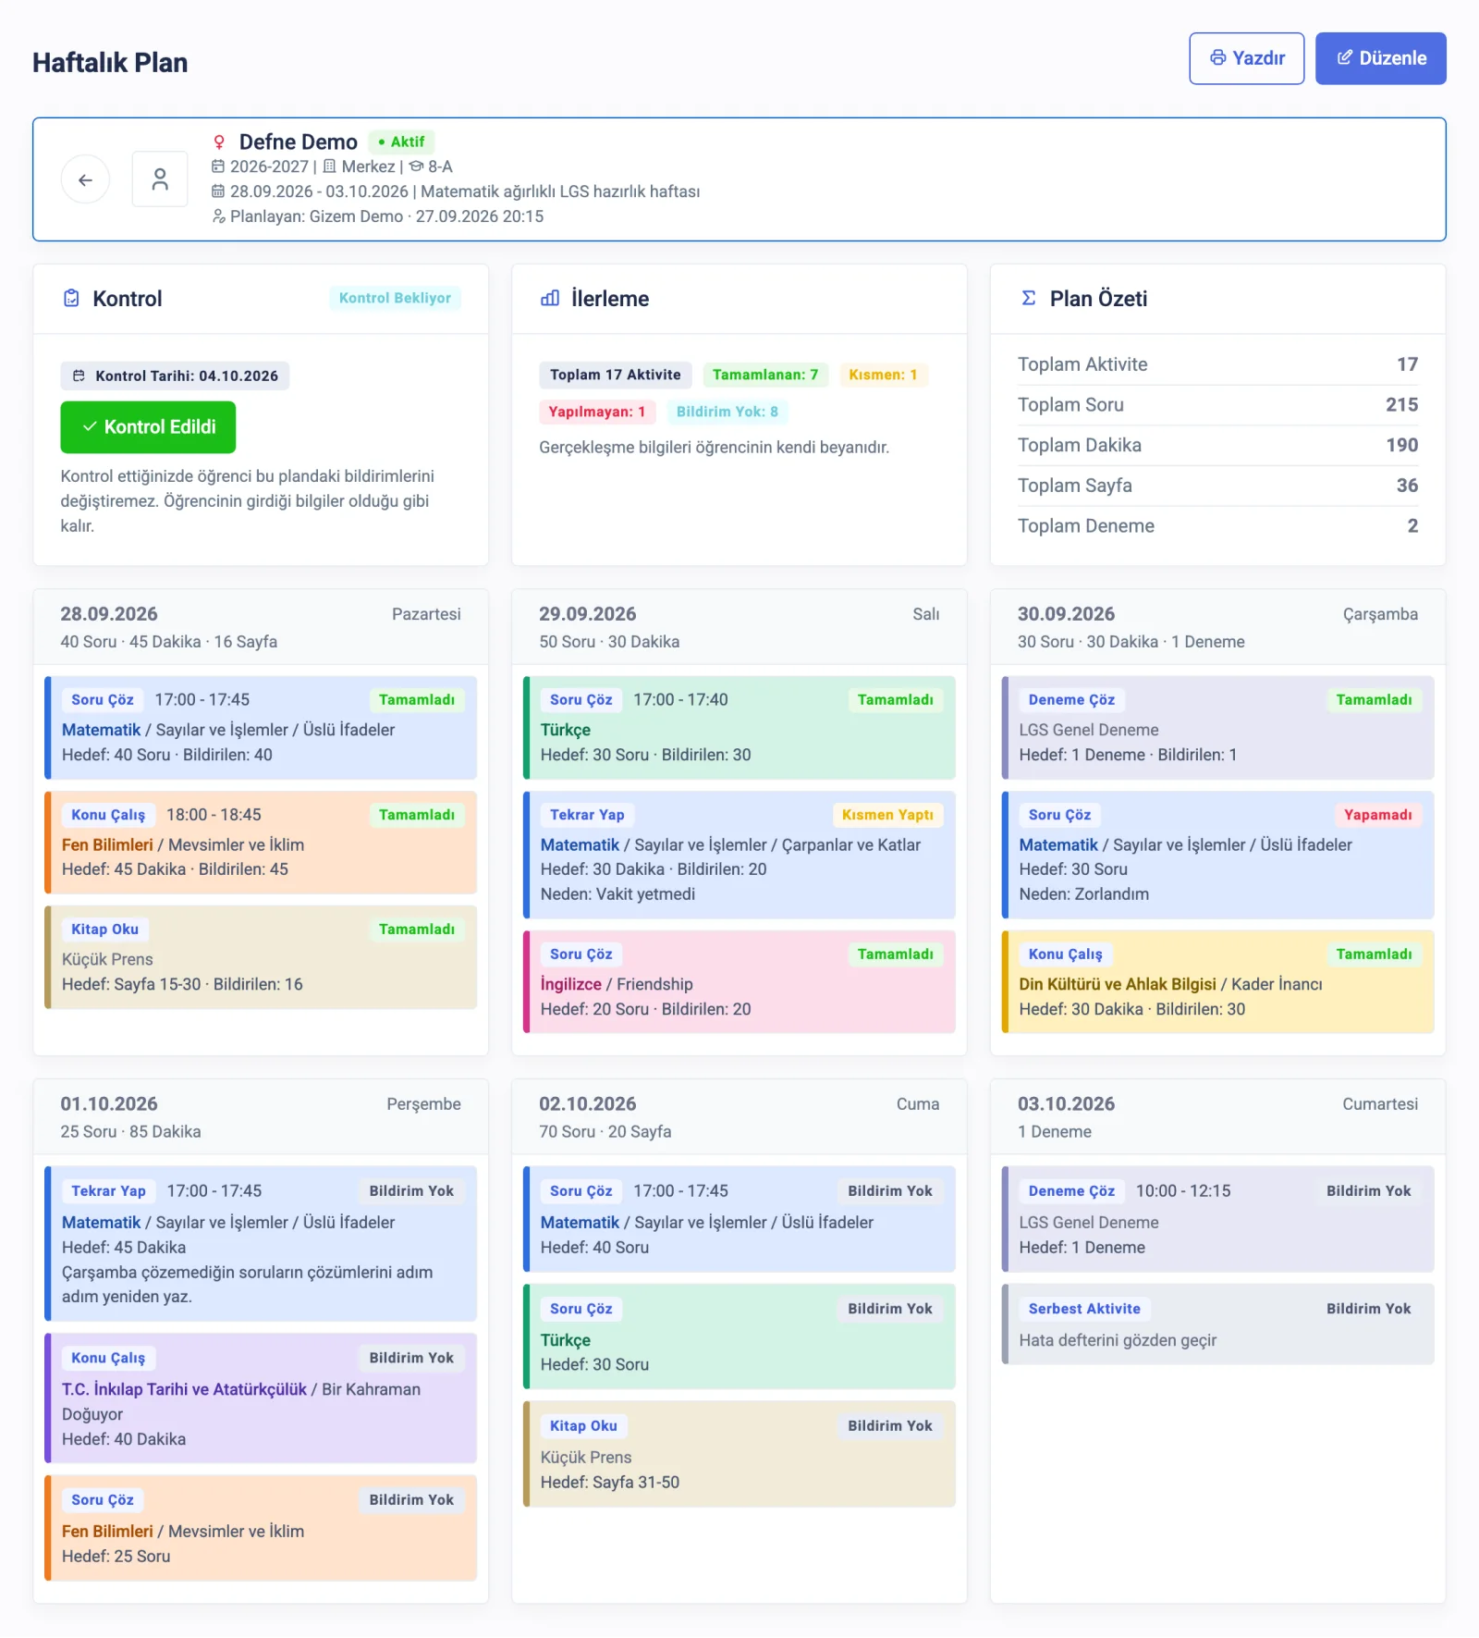Open the T.C. İnkılap Tarihi Konu Çalış card
The height and width of the screenshot is (1638, 1479).
point(261,1398)
